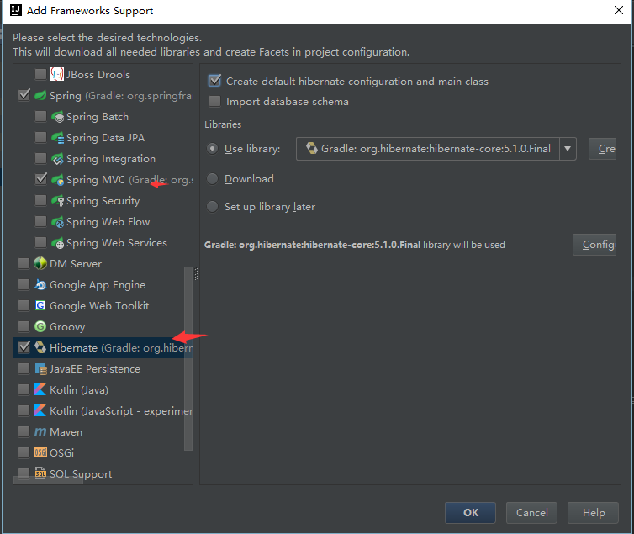The image size is (634, 534).
Task: Open the library dropdown arrow
Action: click(x=568, y=149)
